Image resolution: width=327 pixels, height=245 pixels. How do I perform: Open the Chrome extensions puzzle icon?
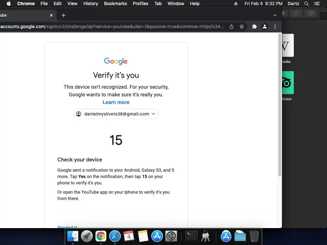(x=254, y=26)
